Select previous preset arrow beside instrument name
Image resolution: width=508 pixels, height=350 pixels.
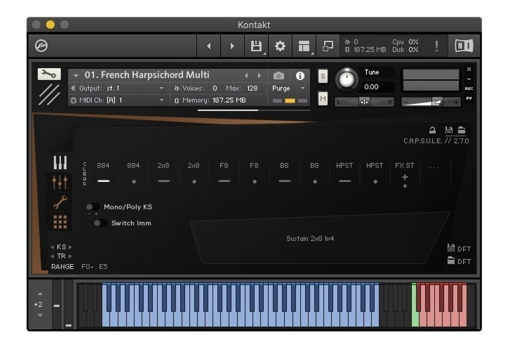(246, 76)
